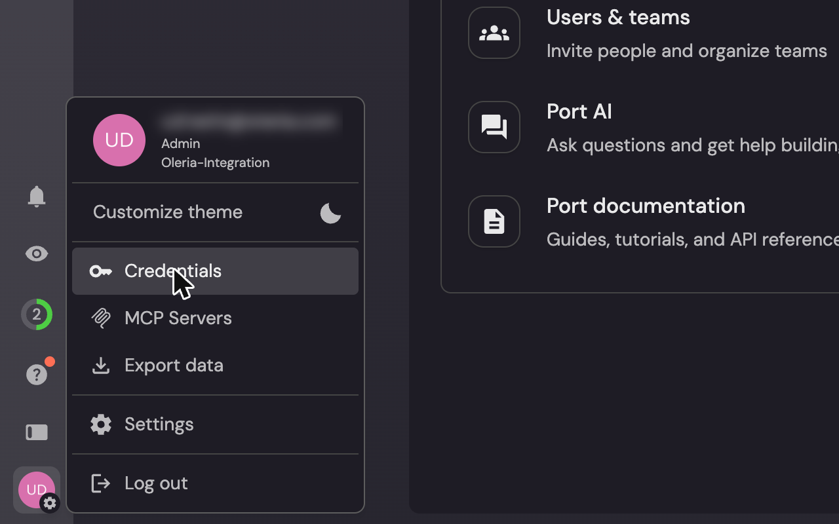The height and width of the screenshot is (524, 839).
Task: Open MCP Servers menu item
Action: click(x=215, y=318)
